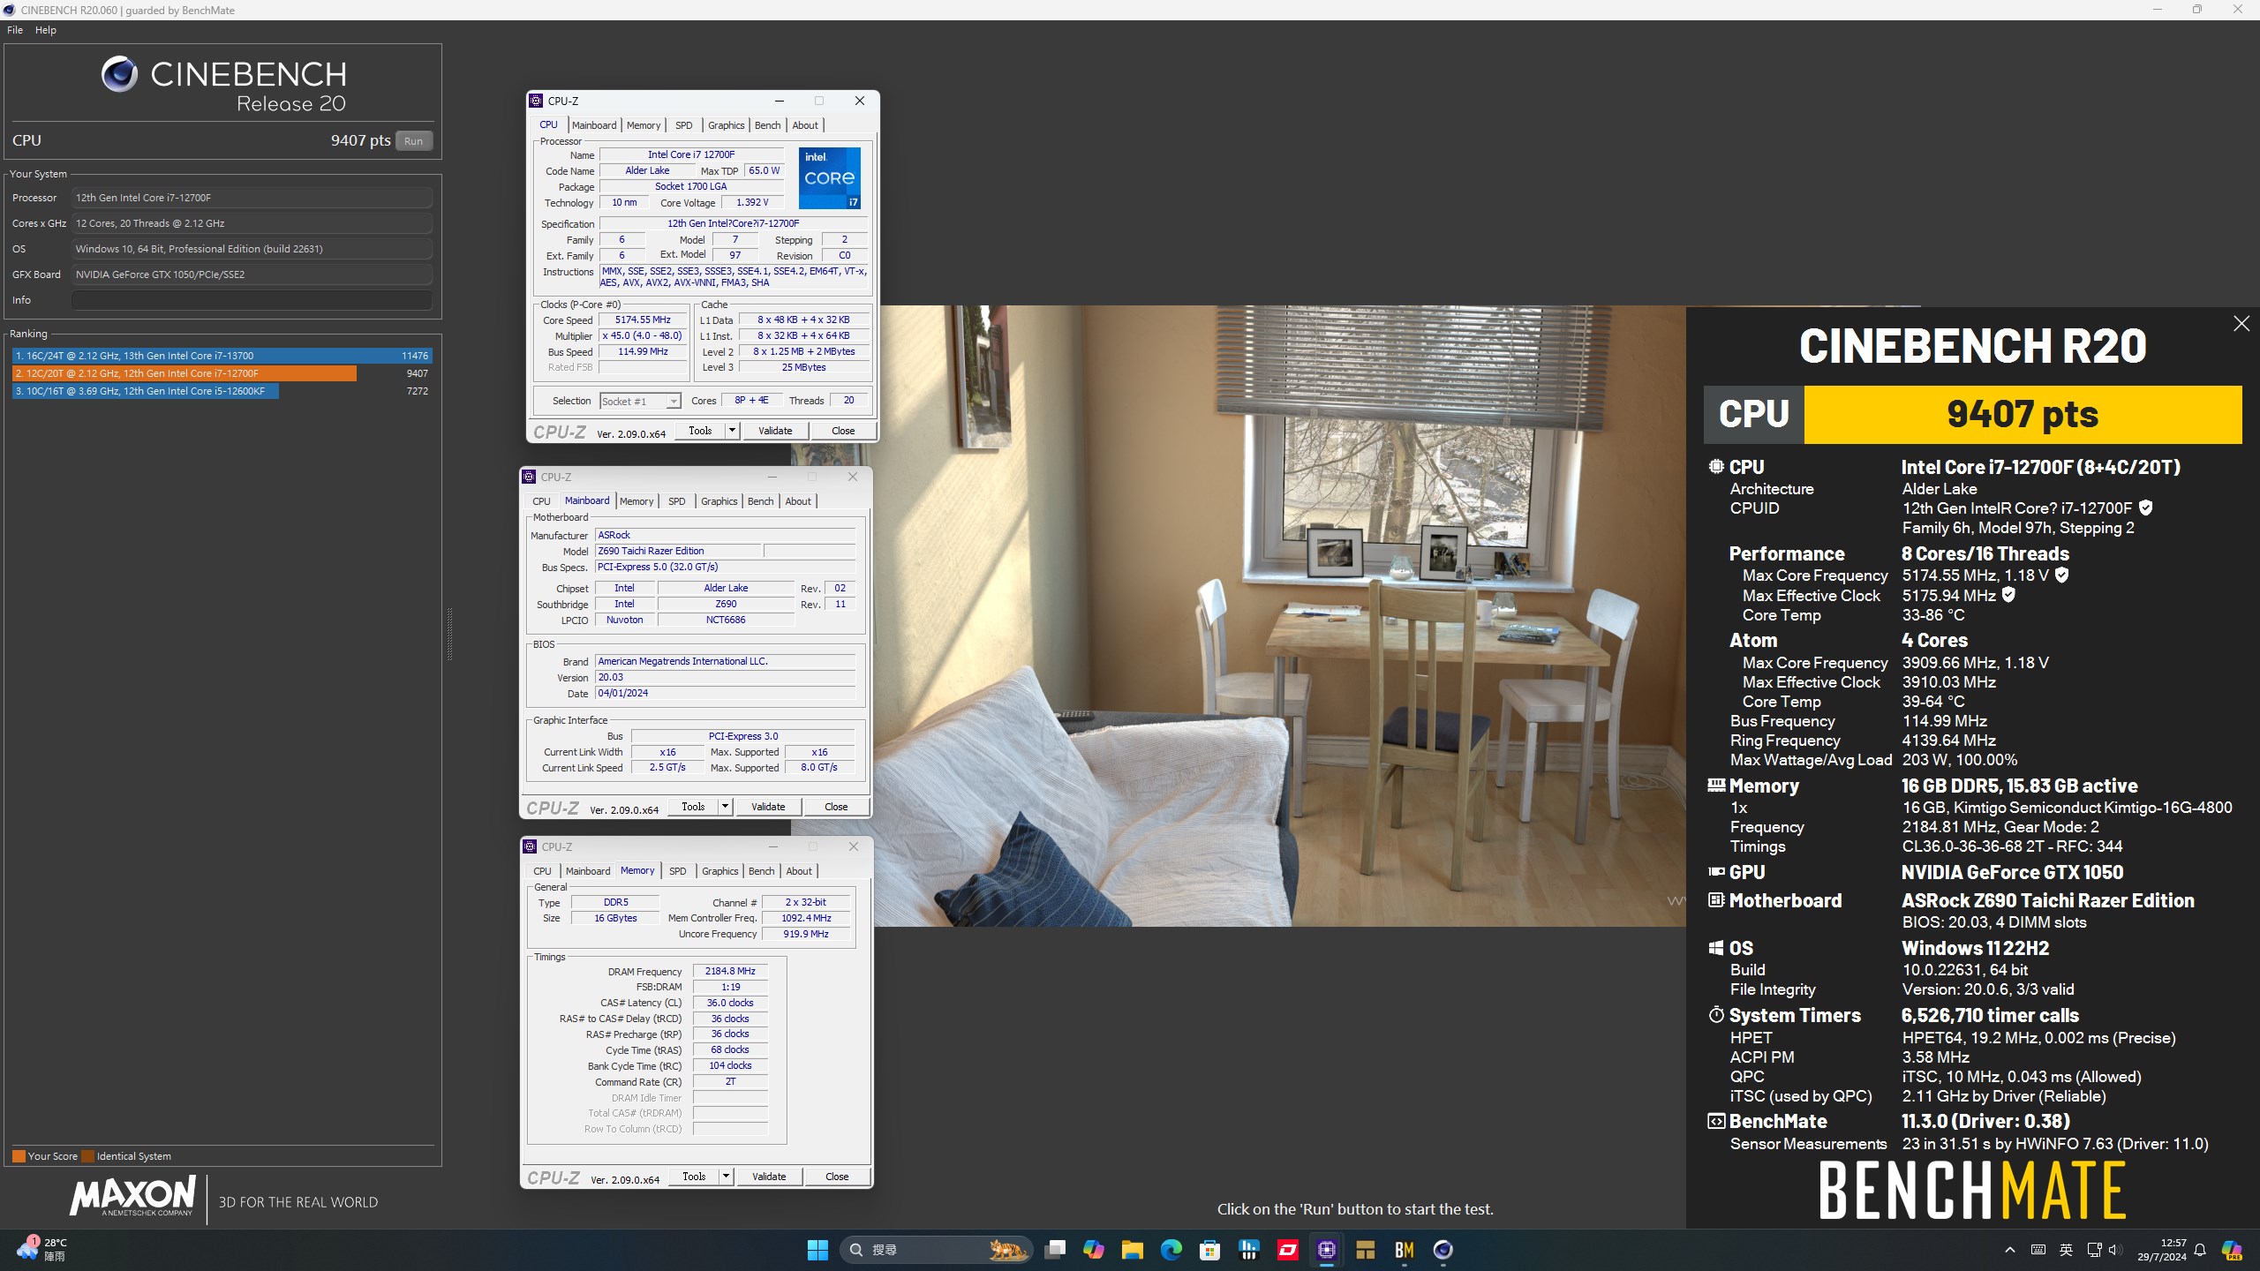2260x1271 pixels.
Task: Switch to Mainboard tab in top CPU-Z window
Action: point(594,125)
